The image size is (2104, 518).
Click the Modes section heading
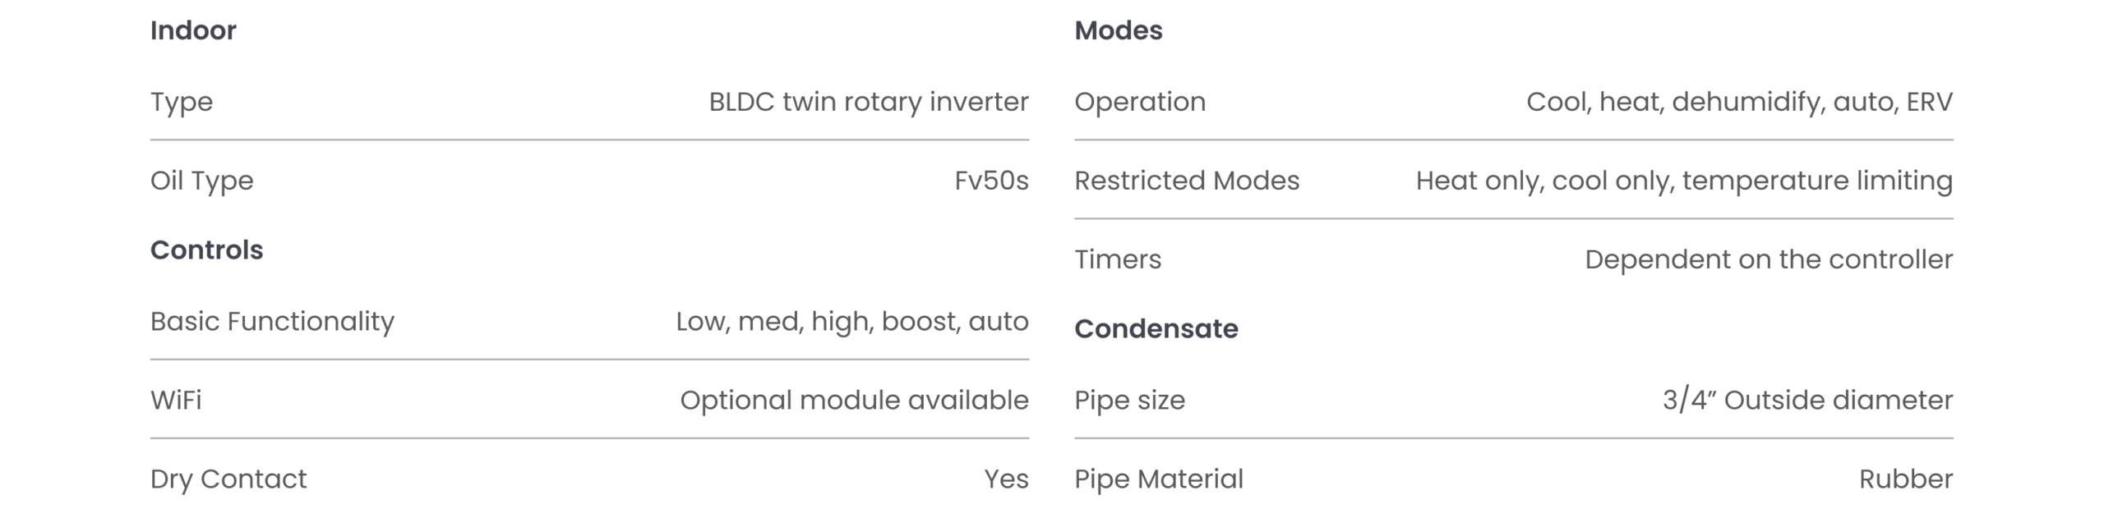click(1118, 30)
